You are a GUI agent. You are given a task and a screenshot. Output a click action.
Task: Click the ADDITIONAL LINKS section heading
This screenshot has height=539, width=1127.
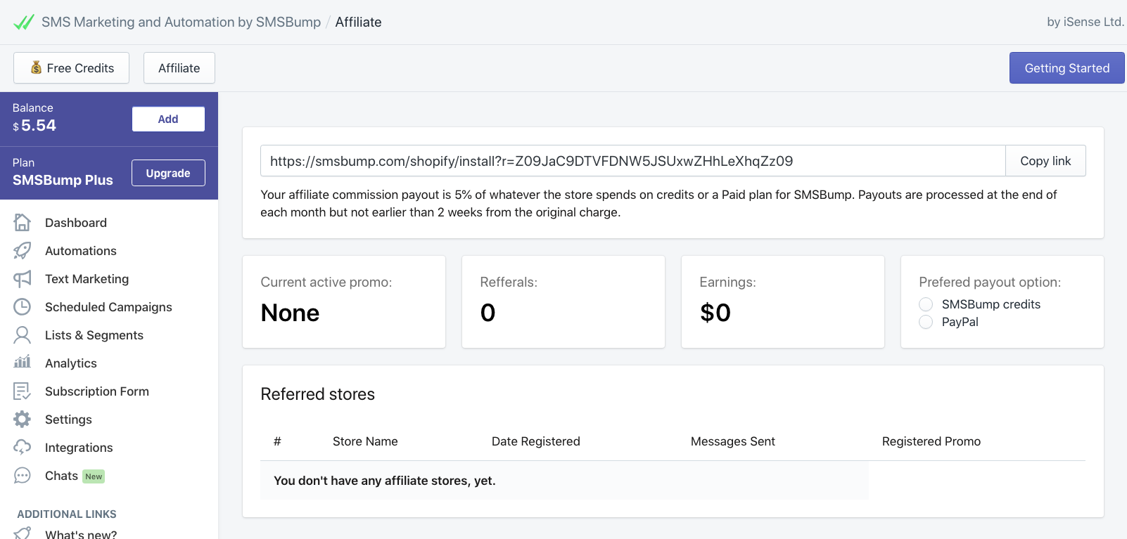point(67,514)
